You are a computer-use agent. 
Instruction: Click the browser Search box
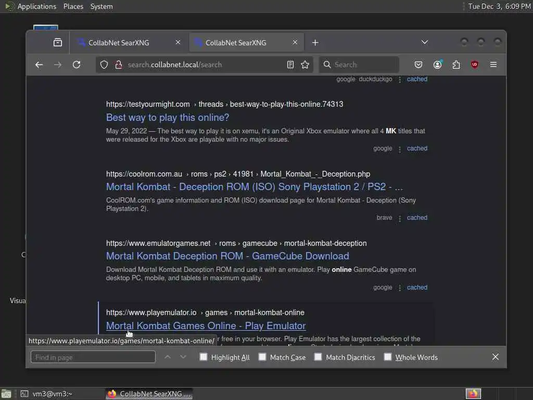359,65
